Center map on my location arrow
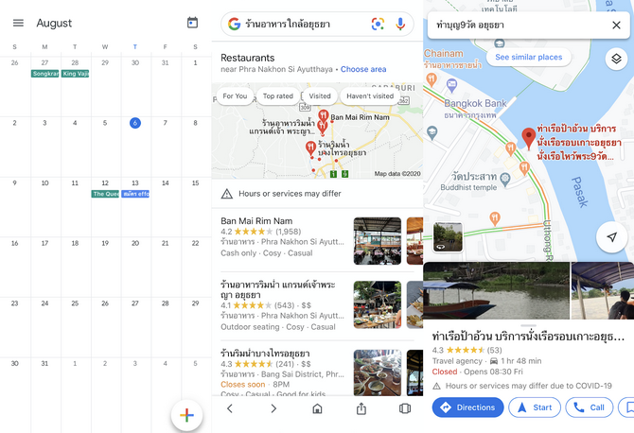 point(611,237)
